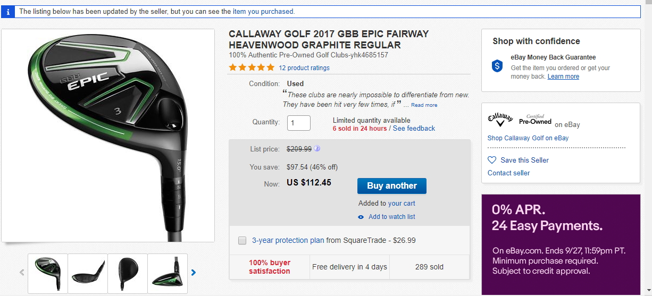This screenshot has height=296, width=652.
Task: Click the See feedback link
Action: 414,129
